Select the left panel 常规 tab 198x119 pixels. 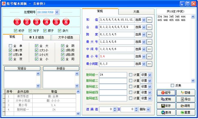coord(12,37)
